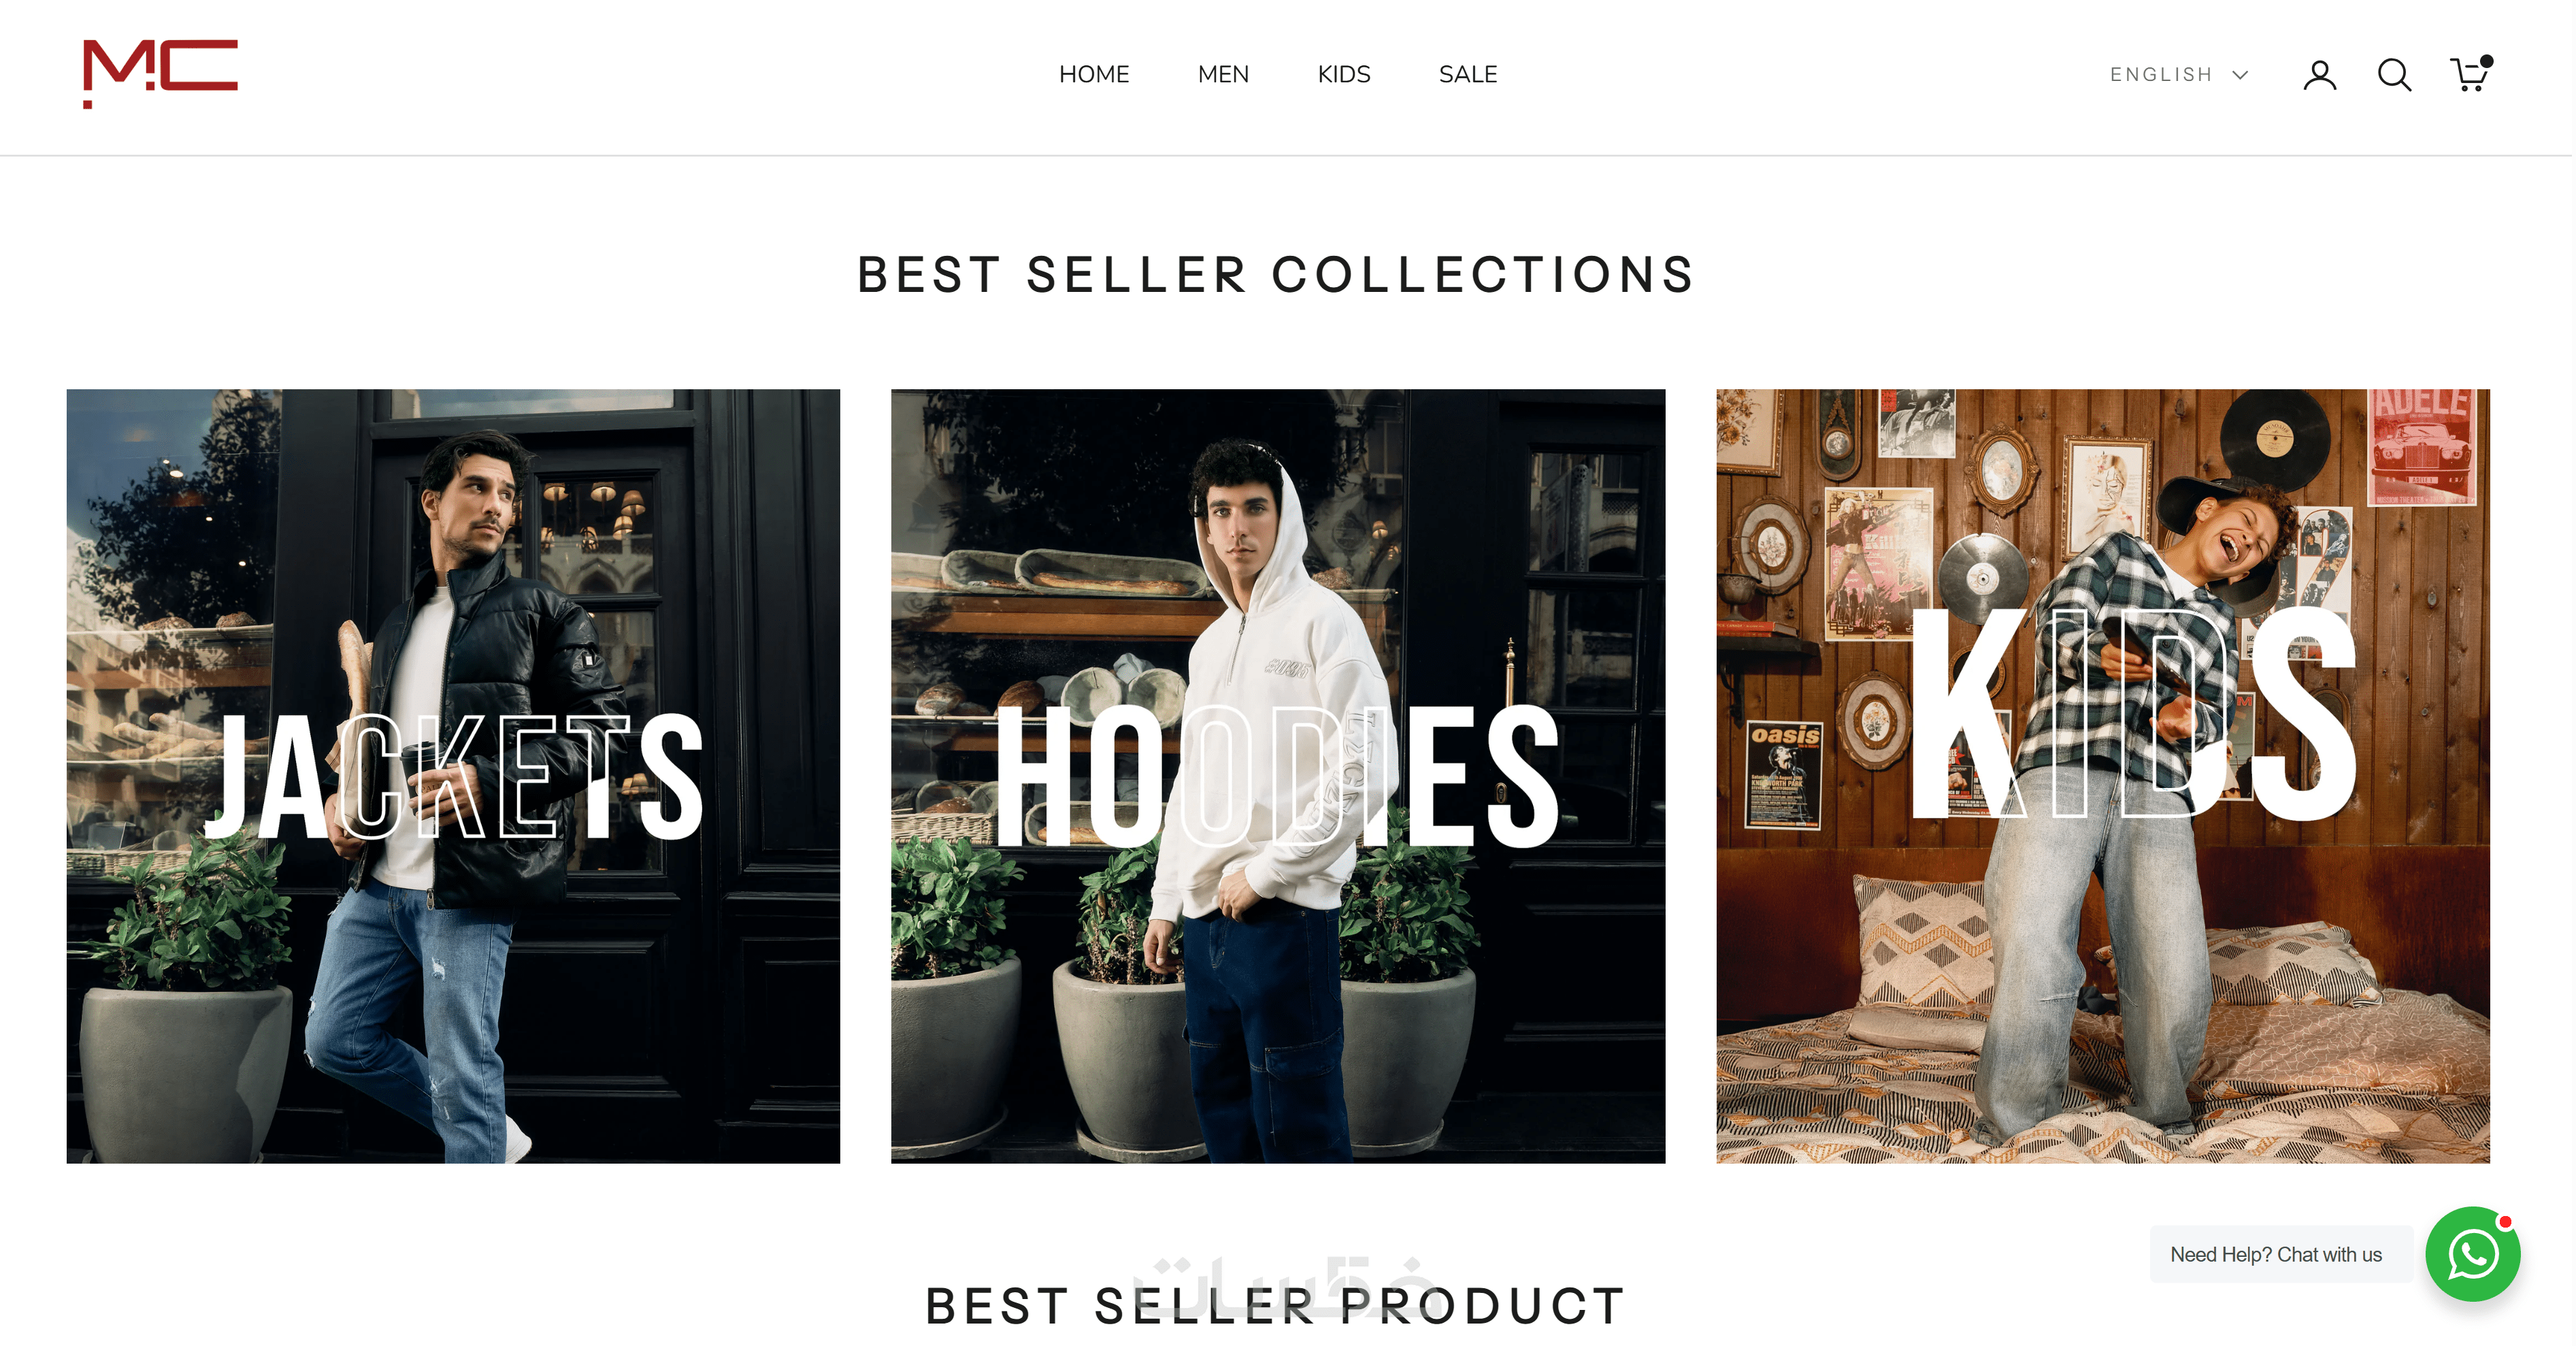Open the user account icon
The height and width of the screenshot is (1346, 2576).
[x=2321, y=75]
